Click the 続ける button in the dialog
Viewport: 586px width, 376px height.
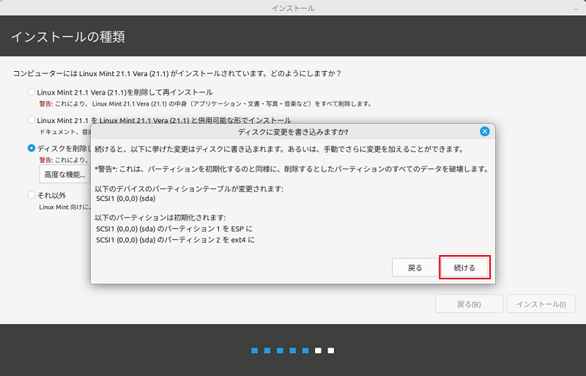coord(464,268)
